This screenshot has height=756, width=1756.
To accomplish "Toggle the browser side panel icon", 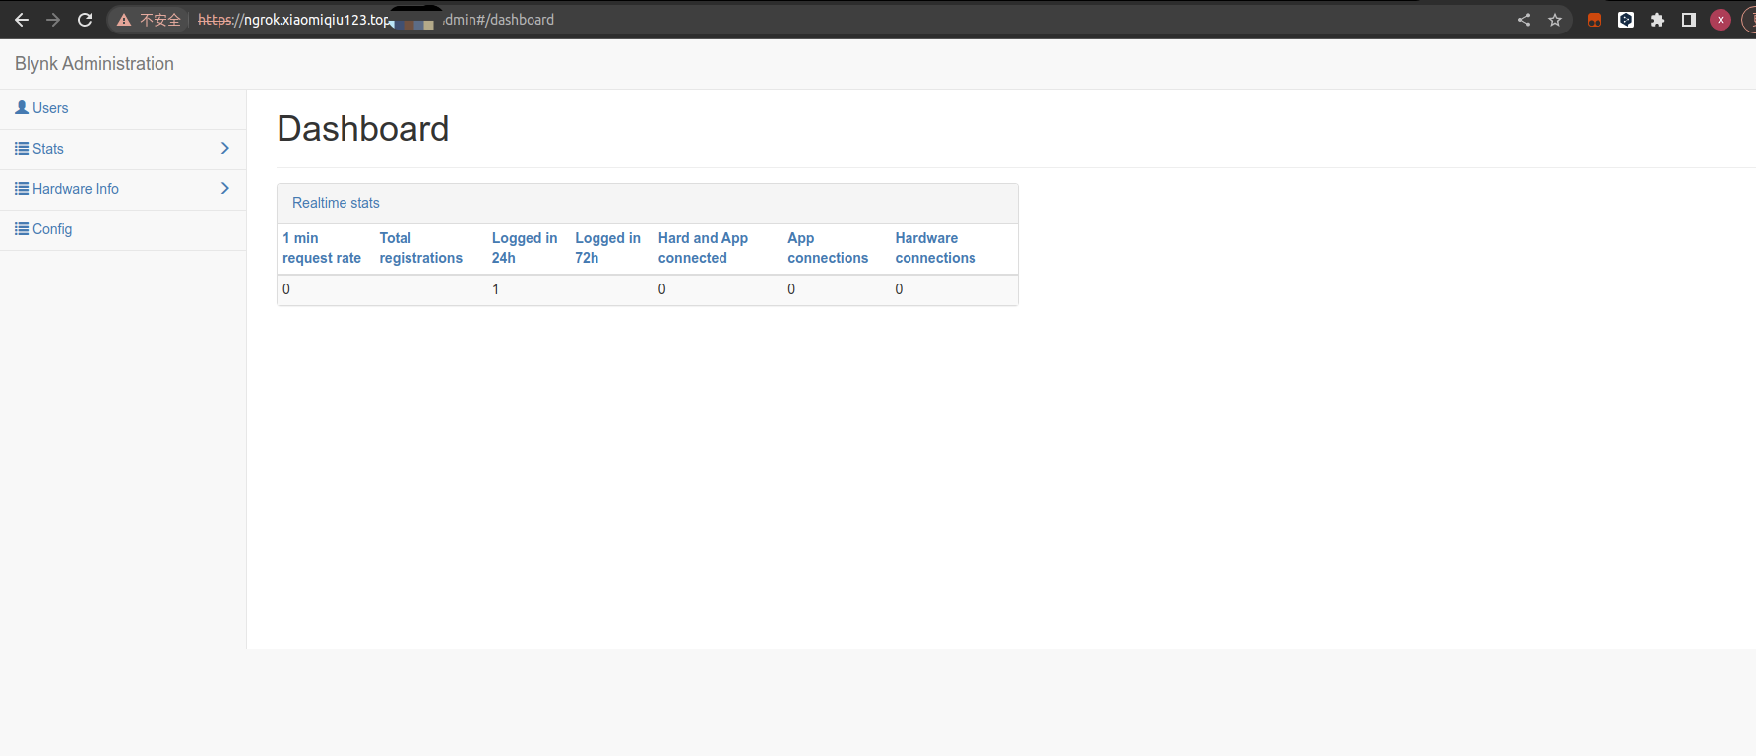I will pos(1689,20).
